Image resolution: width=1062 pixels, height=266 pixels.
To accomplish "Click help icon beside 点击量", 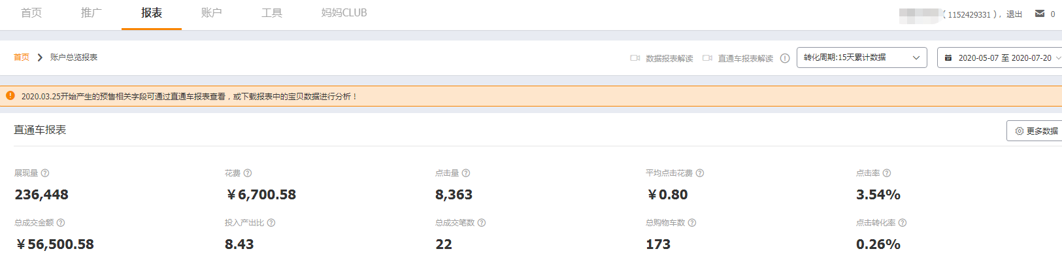I will [466, 173].
